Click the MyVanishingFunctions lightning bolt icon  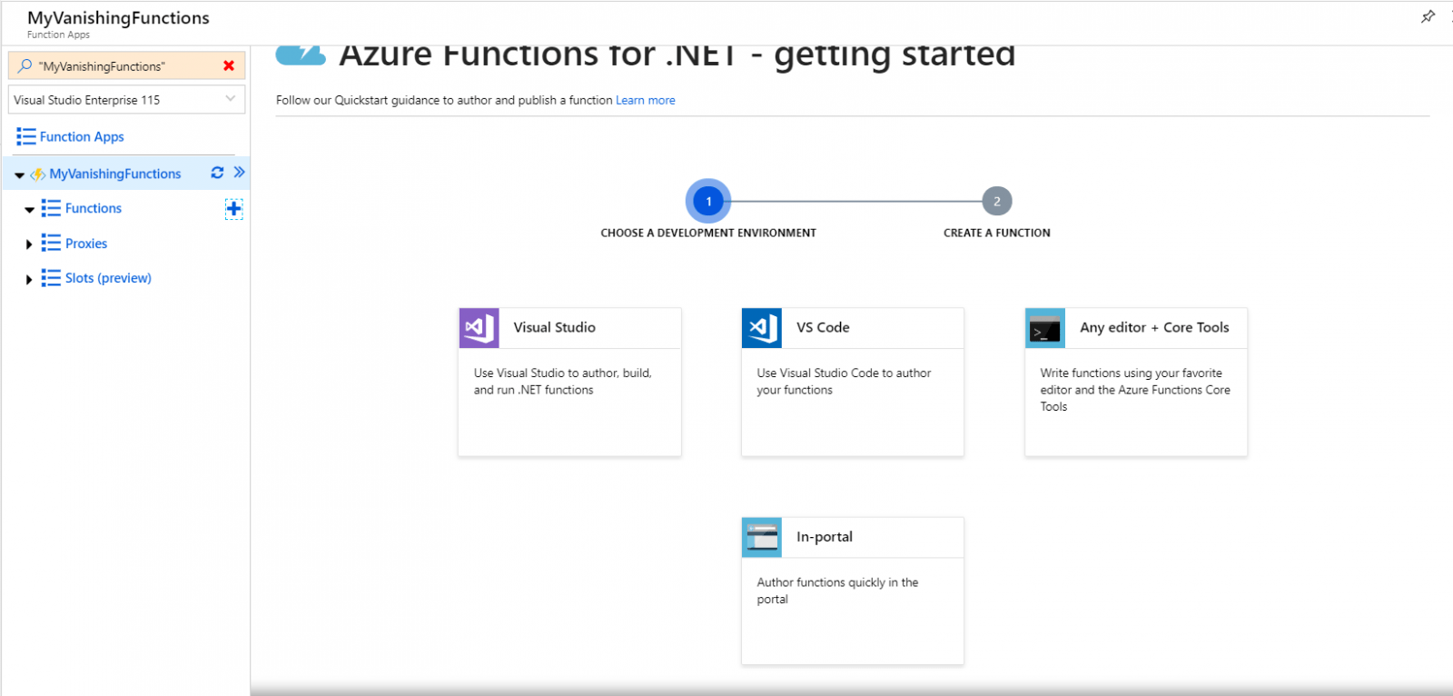point(38,174)
